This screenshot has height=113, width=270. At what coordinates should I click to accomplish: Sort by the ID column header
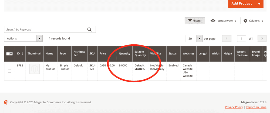pos(20,54)
